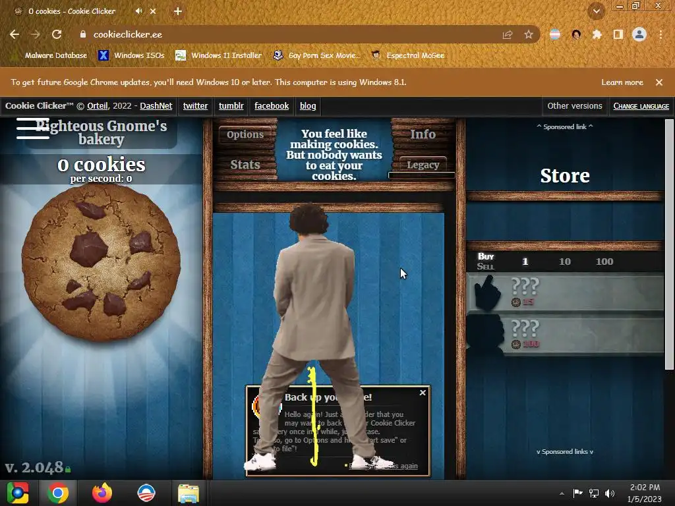Bookmark this page with the star icon
The width and height of the screenshot is (675, 506).
[x=528, y=34]
